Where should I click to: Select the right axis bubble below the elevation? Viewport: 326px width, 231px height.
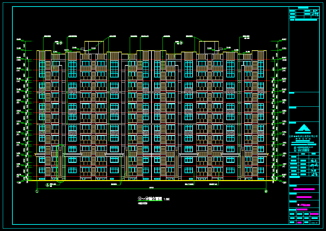pyautogui.click(x=266, y=191)
